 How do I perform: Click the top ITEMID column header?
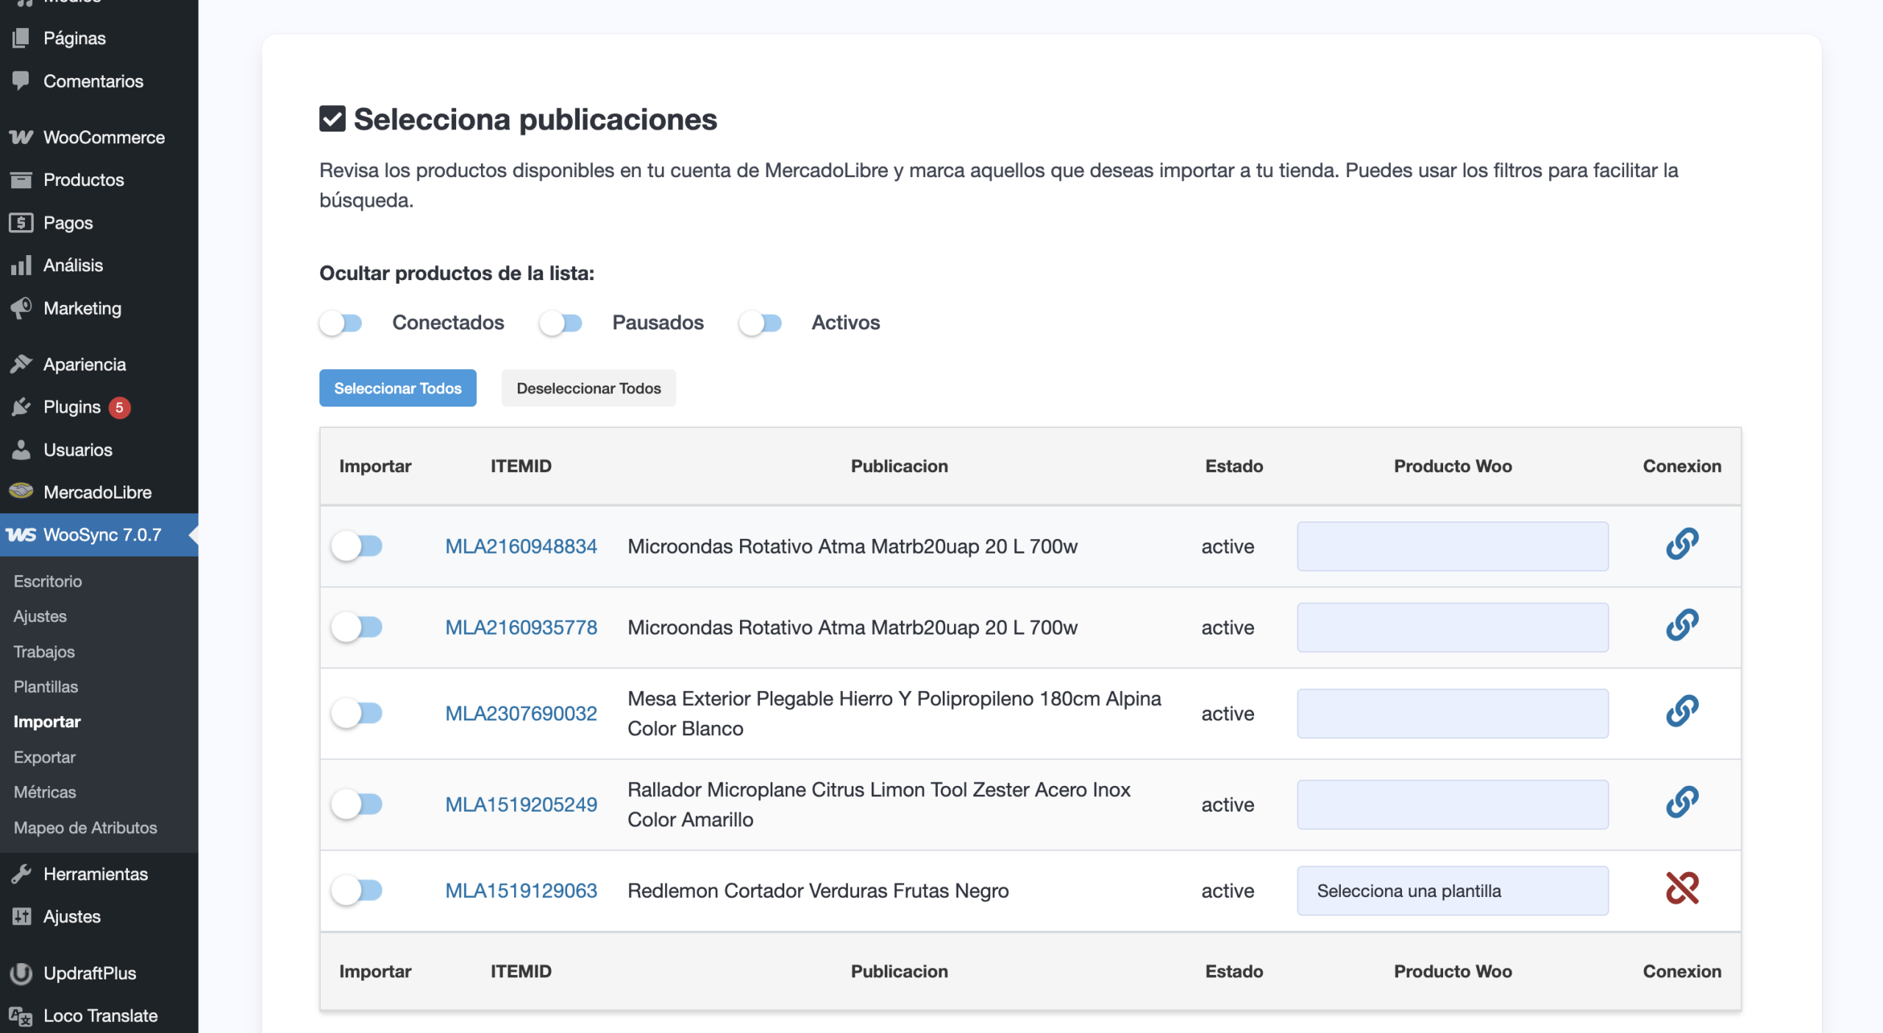[521, 466]
